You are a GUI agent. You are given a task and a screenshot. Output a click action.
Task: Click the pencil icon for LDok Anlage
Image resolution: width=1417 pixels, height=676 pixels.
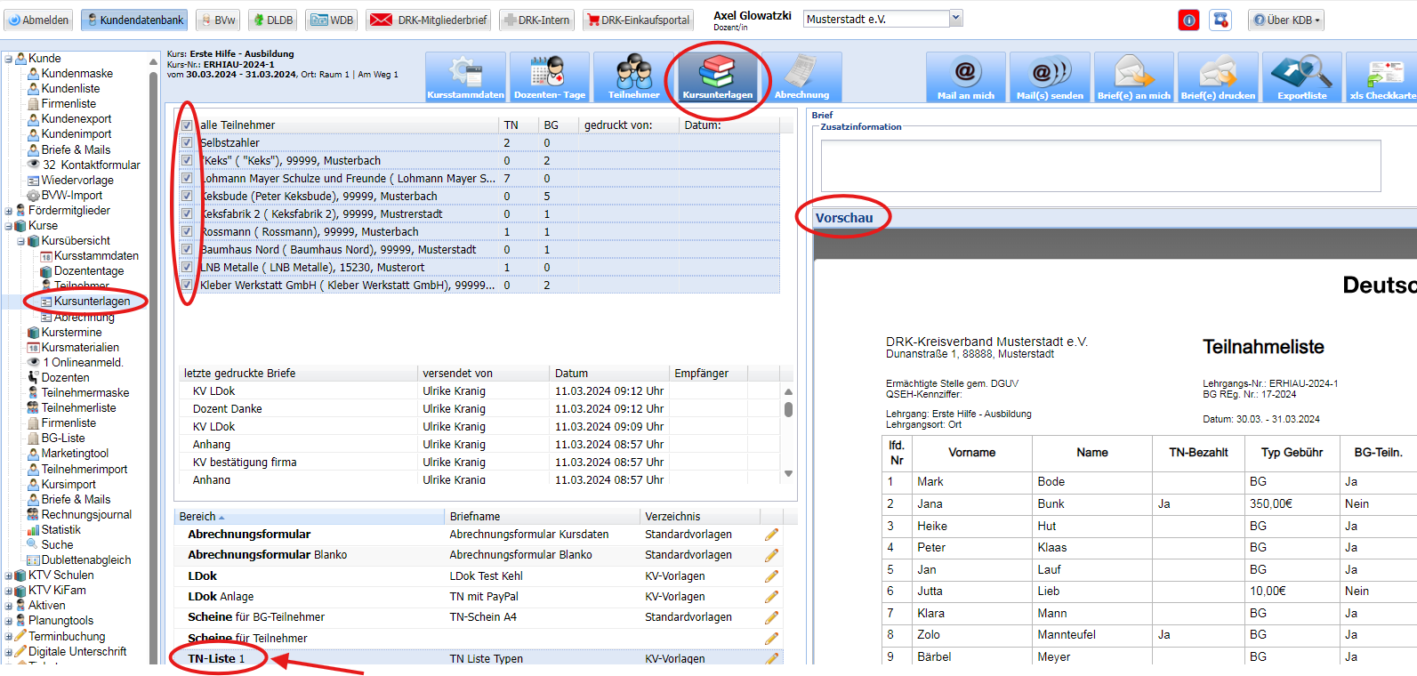tap(771, 597)
